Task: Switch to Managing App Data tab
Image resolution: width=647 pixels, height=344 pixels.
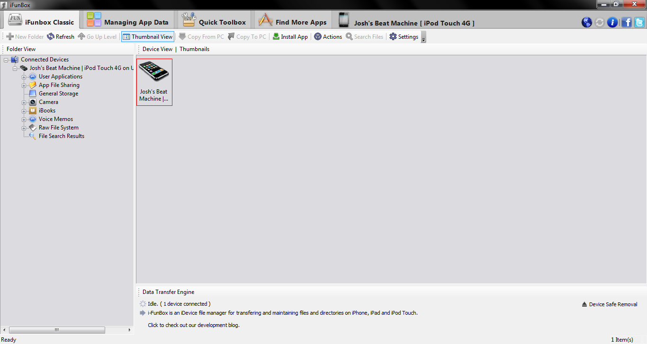Action: pyautogui.click(x=127, y=22)
